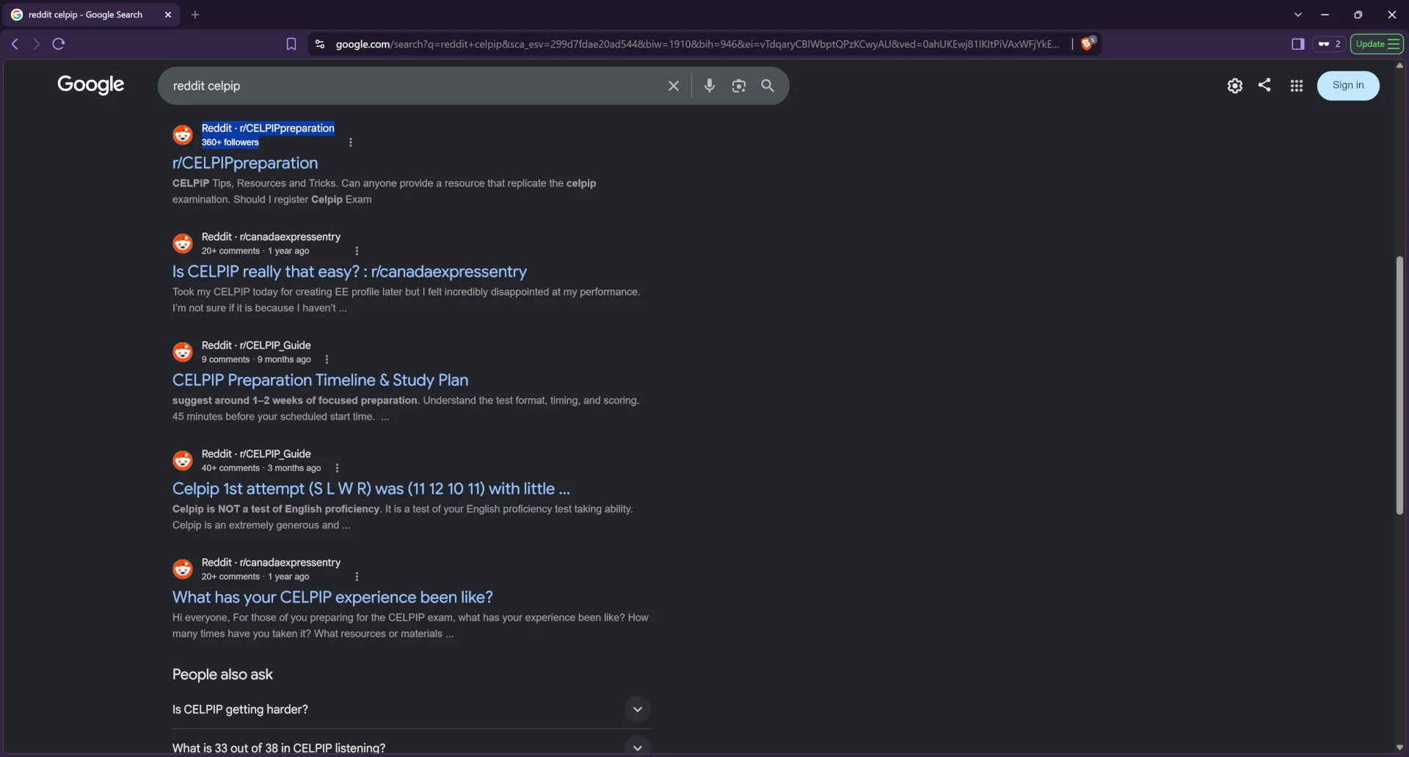Open more options for 'CELPIP Preparation Timeline' result

point(327,359)
